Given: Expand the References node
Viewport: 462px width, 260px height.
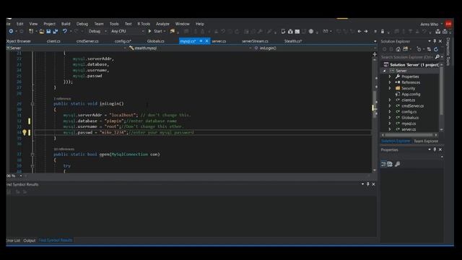Looking at the screenshot, I should click(390, 82).
